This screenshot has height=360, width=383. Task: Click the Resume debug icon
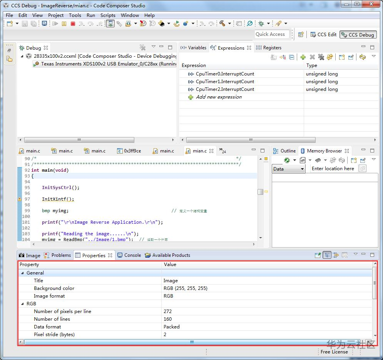(x=55, y=23)
